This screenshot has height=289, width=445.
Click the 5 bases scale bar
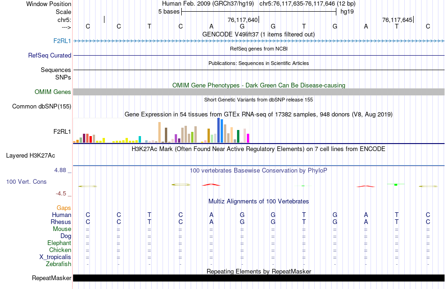tap(259, 12)
